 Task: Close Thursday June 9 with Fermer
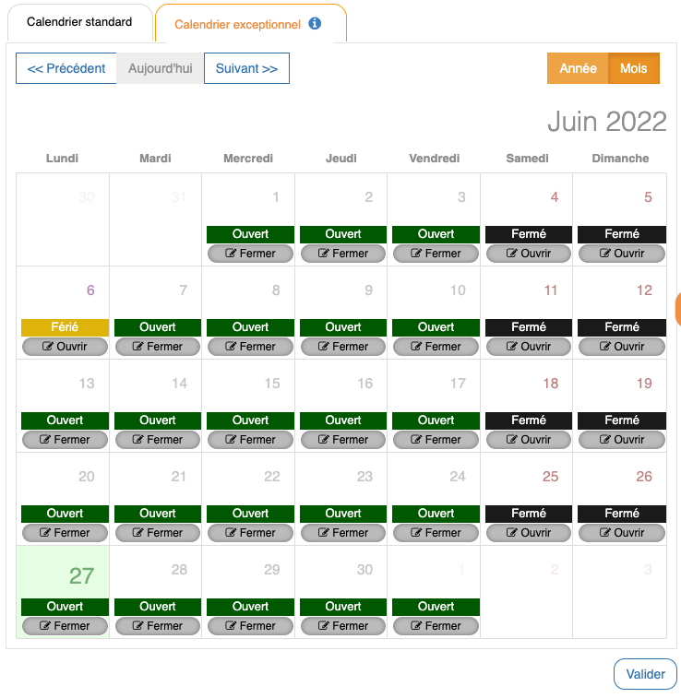[343, 347]
